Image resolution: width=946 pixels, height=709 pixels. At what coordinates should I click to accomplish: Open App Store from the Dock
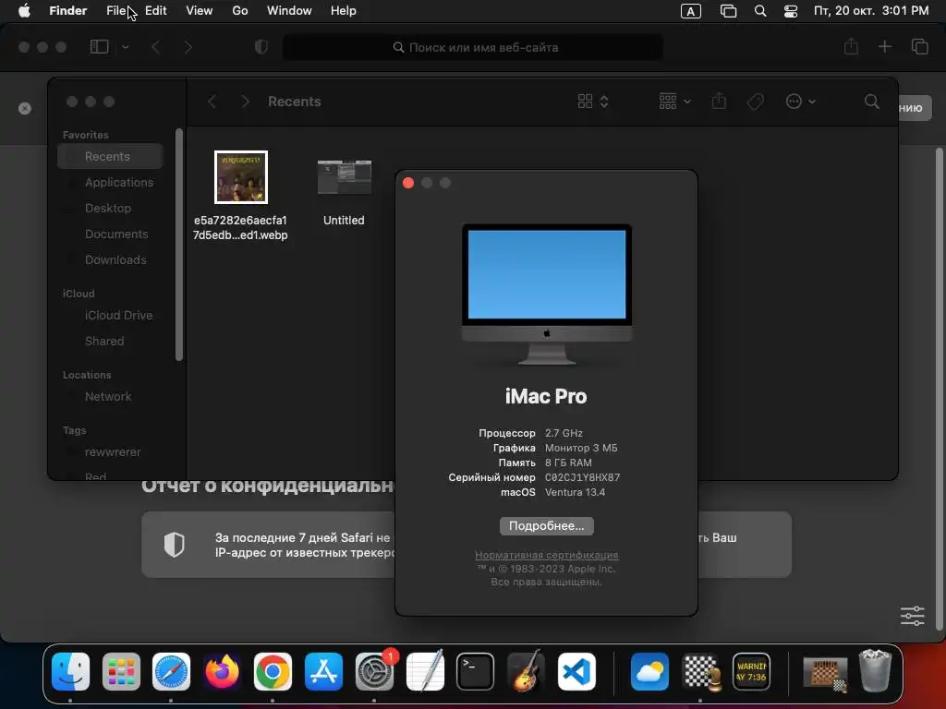tap(323, 671)
